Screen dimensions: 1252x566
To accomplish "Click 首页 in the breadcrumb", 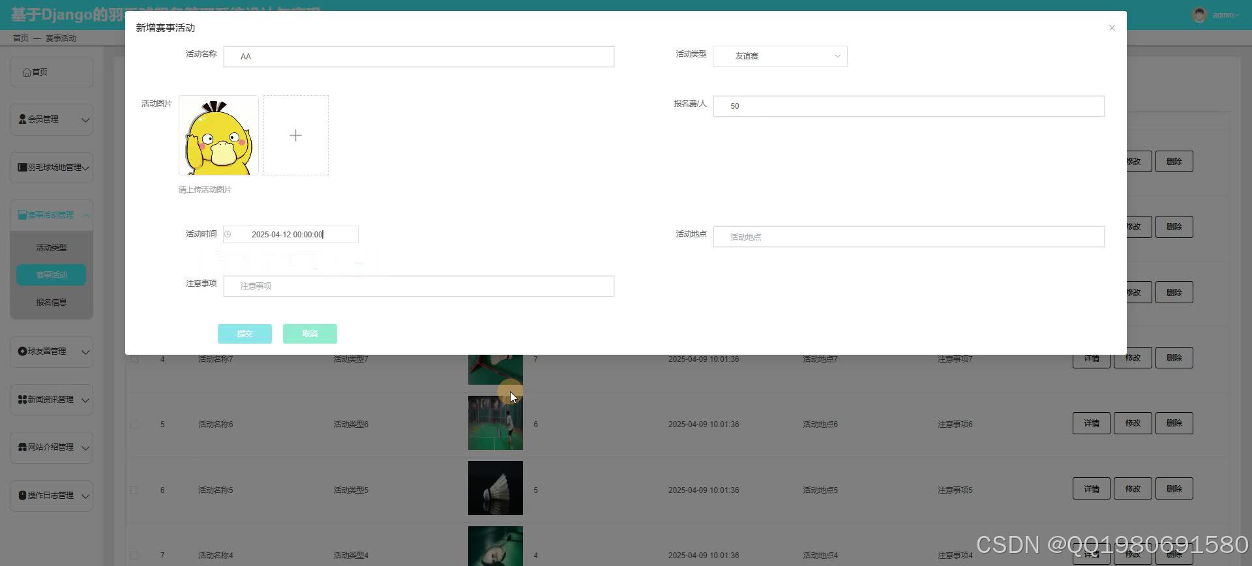I will coord(21,38).
